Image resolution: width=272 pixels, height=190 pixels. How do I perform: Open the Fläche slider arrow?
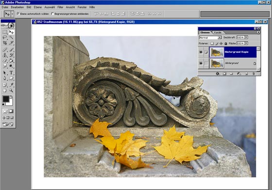click(x=246, y=43)
